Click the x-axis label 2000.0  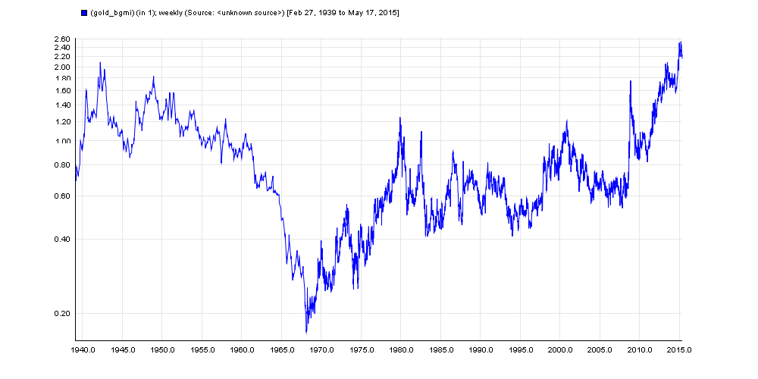[560, 350]
